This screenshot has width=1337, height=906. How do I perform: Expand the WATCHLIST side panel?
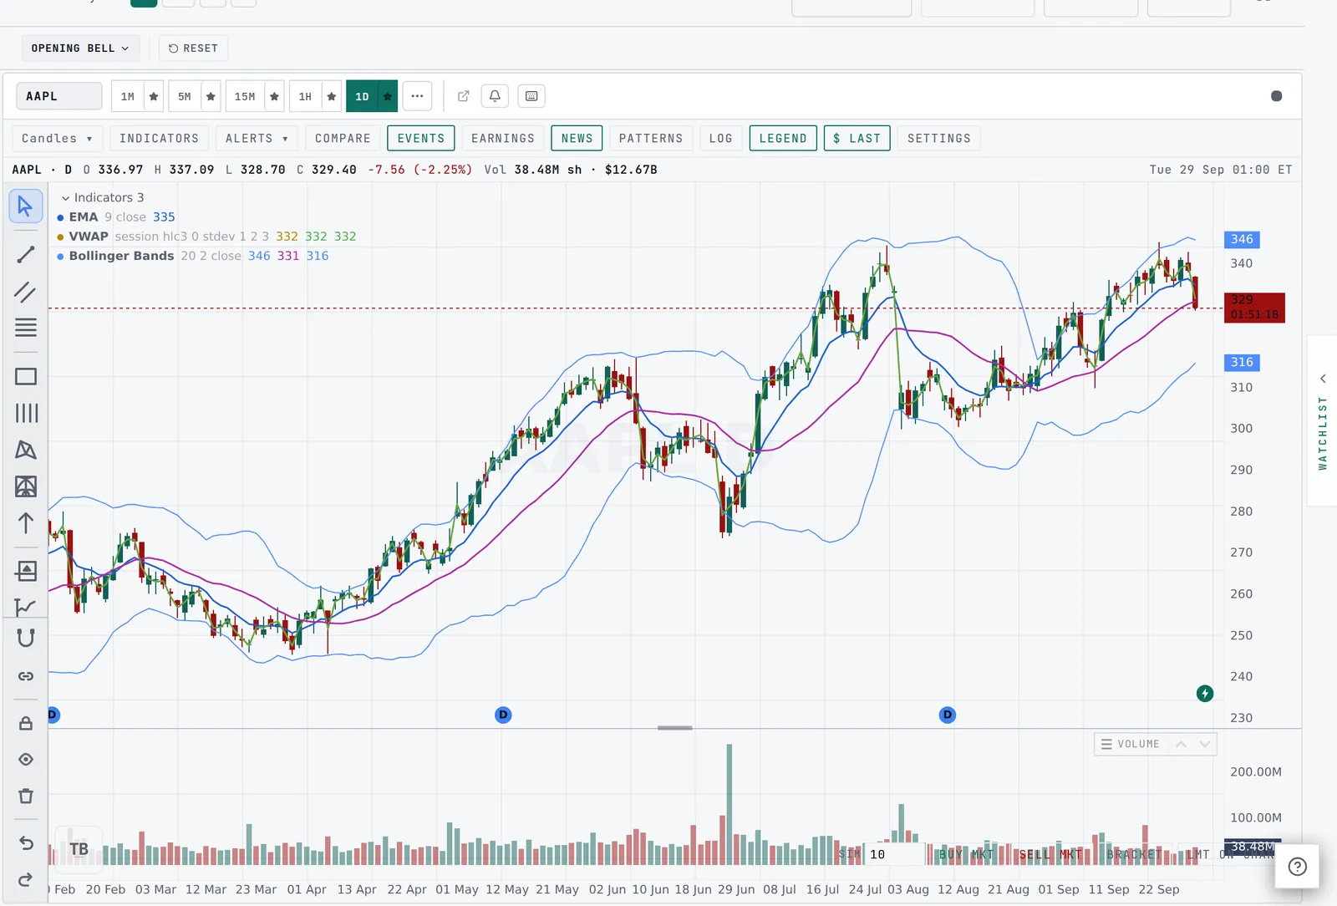point(1323,420)
